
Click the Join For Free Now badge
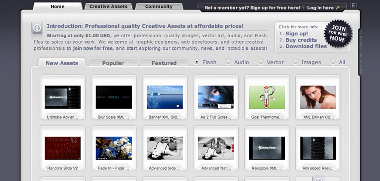pos(338,33)
